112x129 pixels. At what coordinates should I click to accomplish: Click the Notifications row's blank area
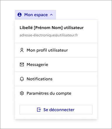[75, 79]
